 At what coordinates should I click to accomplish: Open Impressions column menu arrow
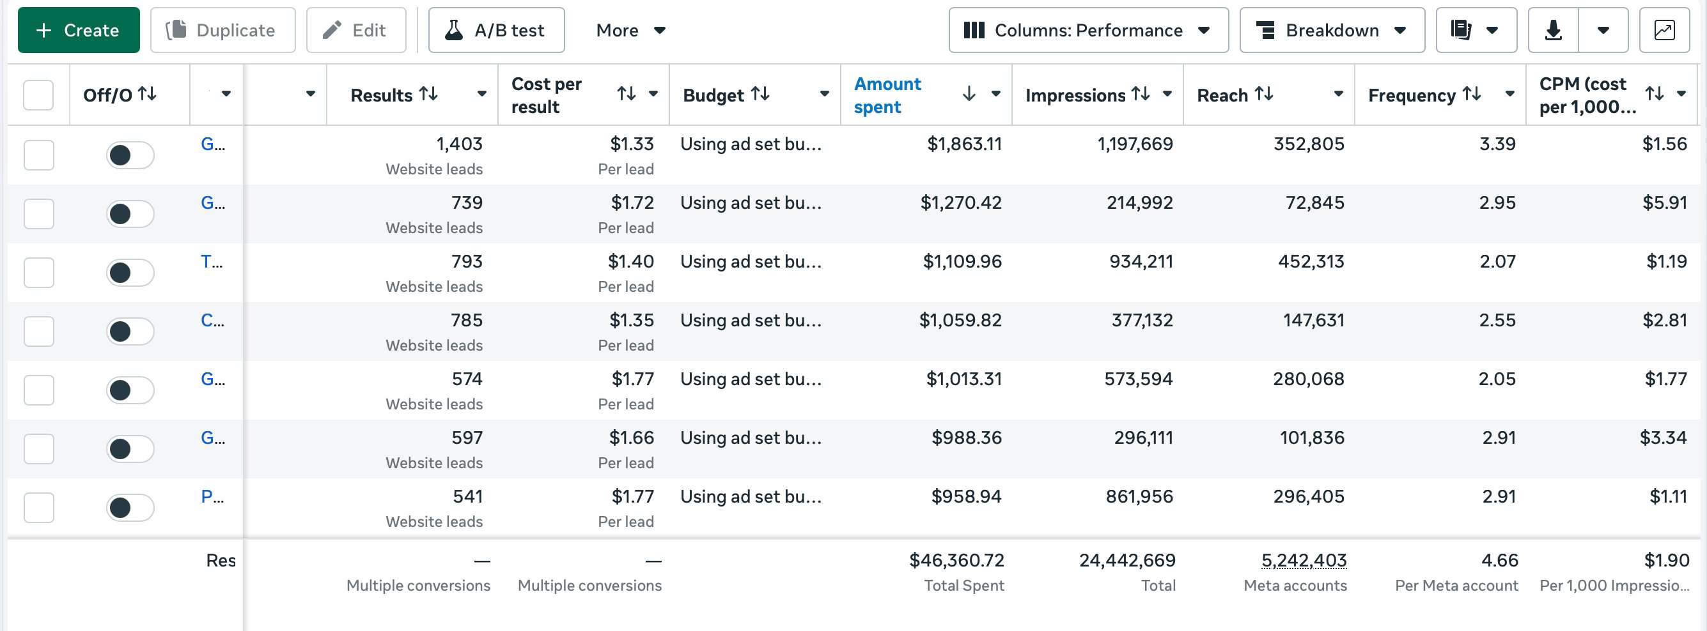coord(1167,94)
